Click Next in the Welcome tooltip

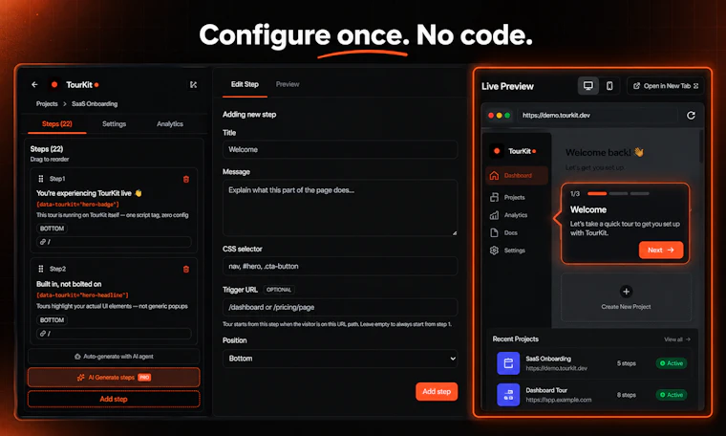pos(661,250)
